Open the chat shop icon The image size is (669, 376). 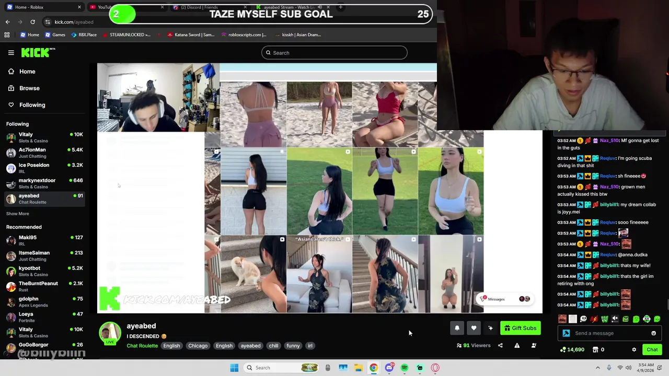[x=595, y=350]
